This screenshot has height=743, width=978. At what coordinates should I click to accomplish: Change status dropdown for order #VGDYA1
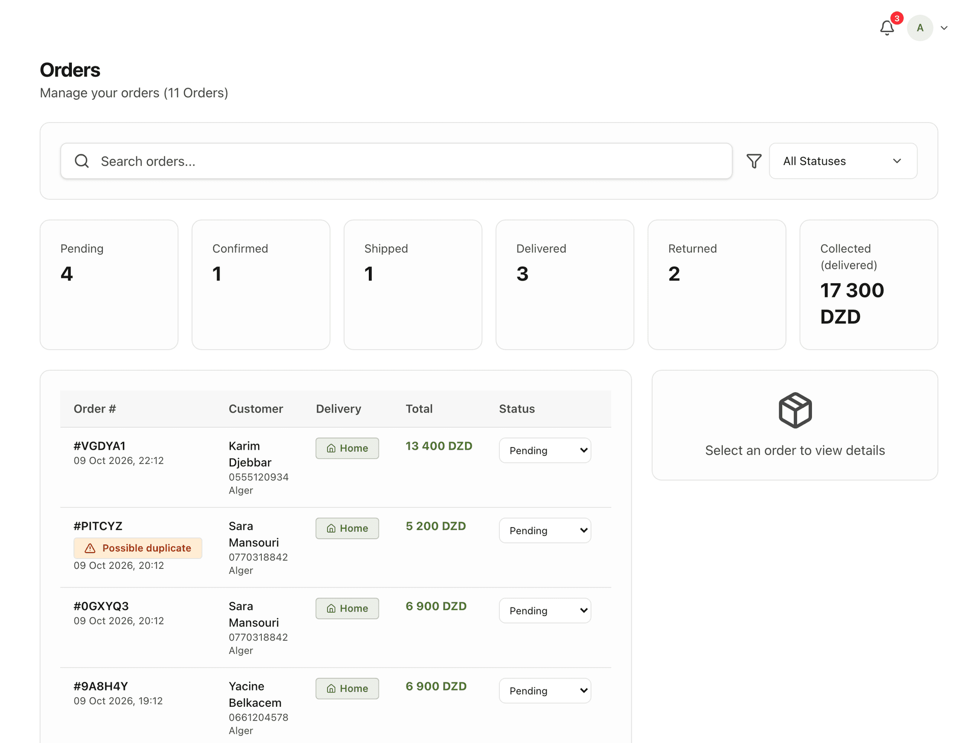click(x=545, y=450)
